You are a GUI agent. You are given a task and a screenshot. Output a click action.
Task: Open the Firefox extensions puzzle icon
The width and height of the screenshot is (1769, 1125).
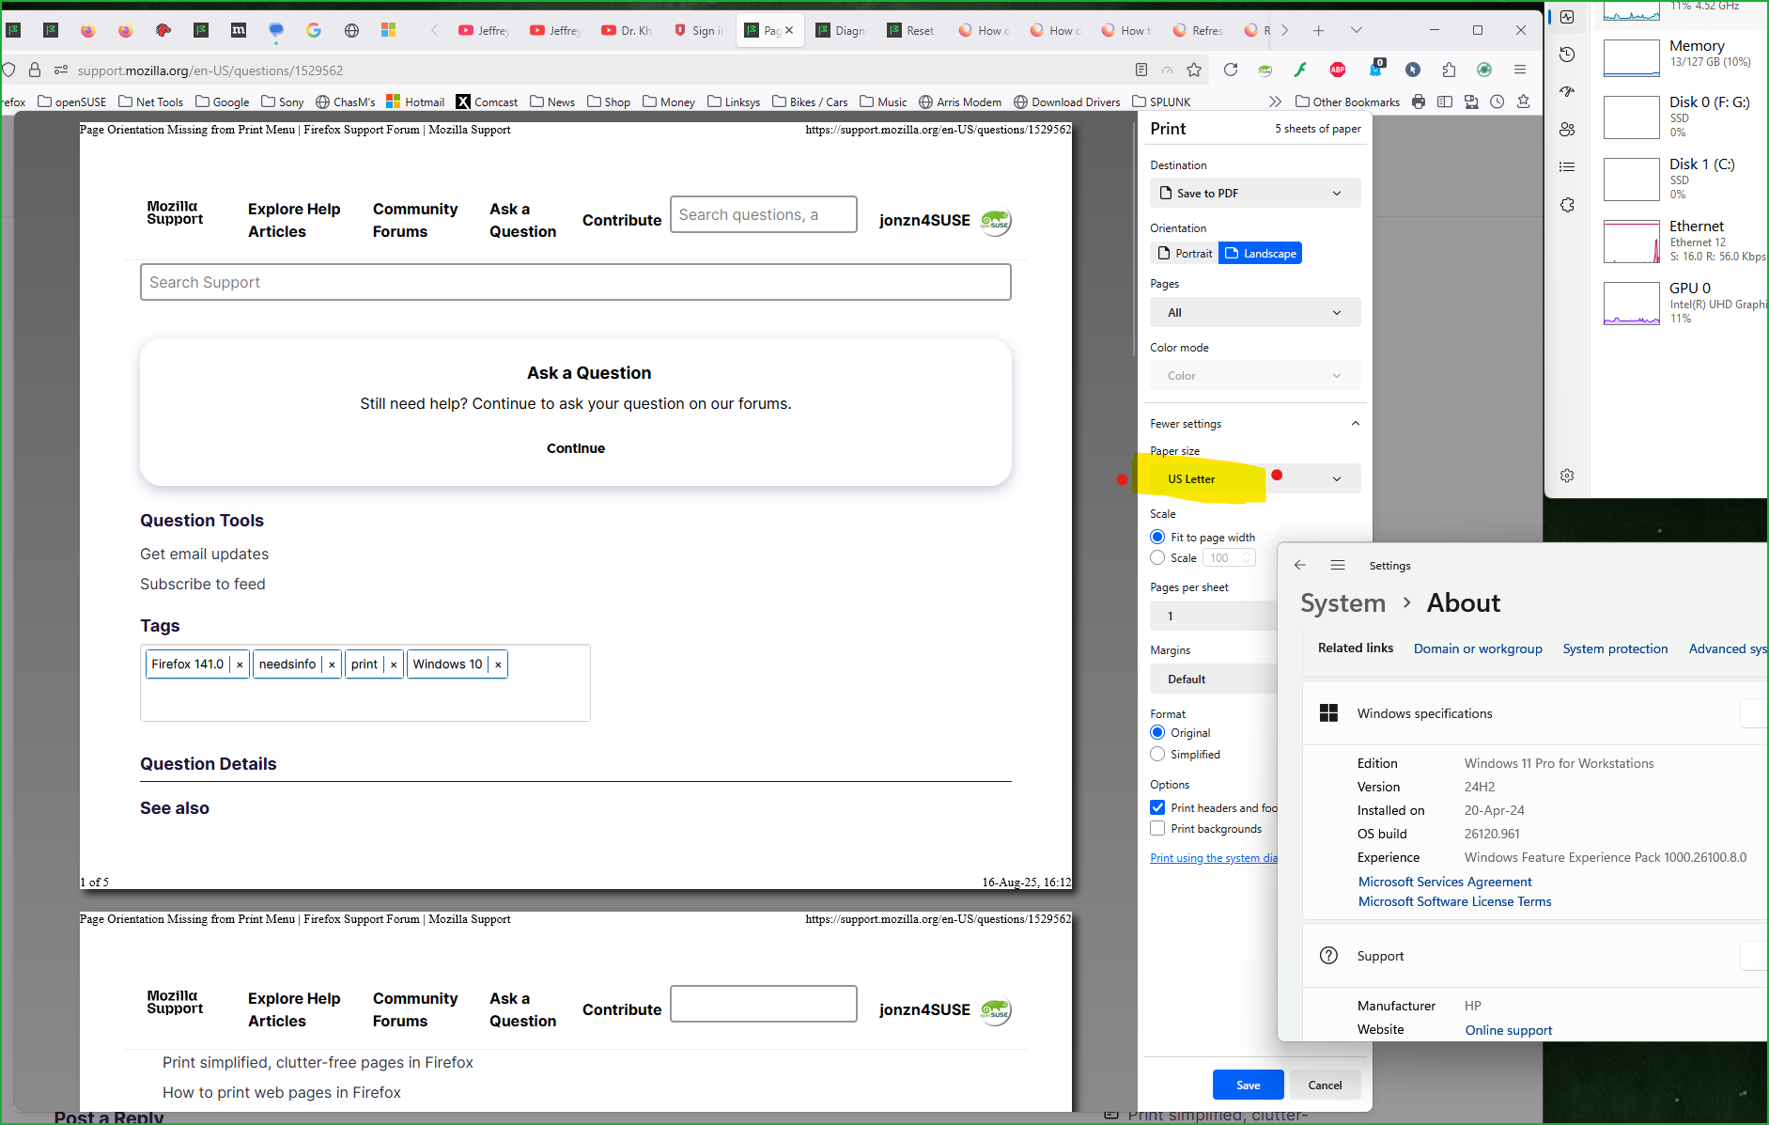tap(1448, 70)
